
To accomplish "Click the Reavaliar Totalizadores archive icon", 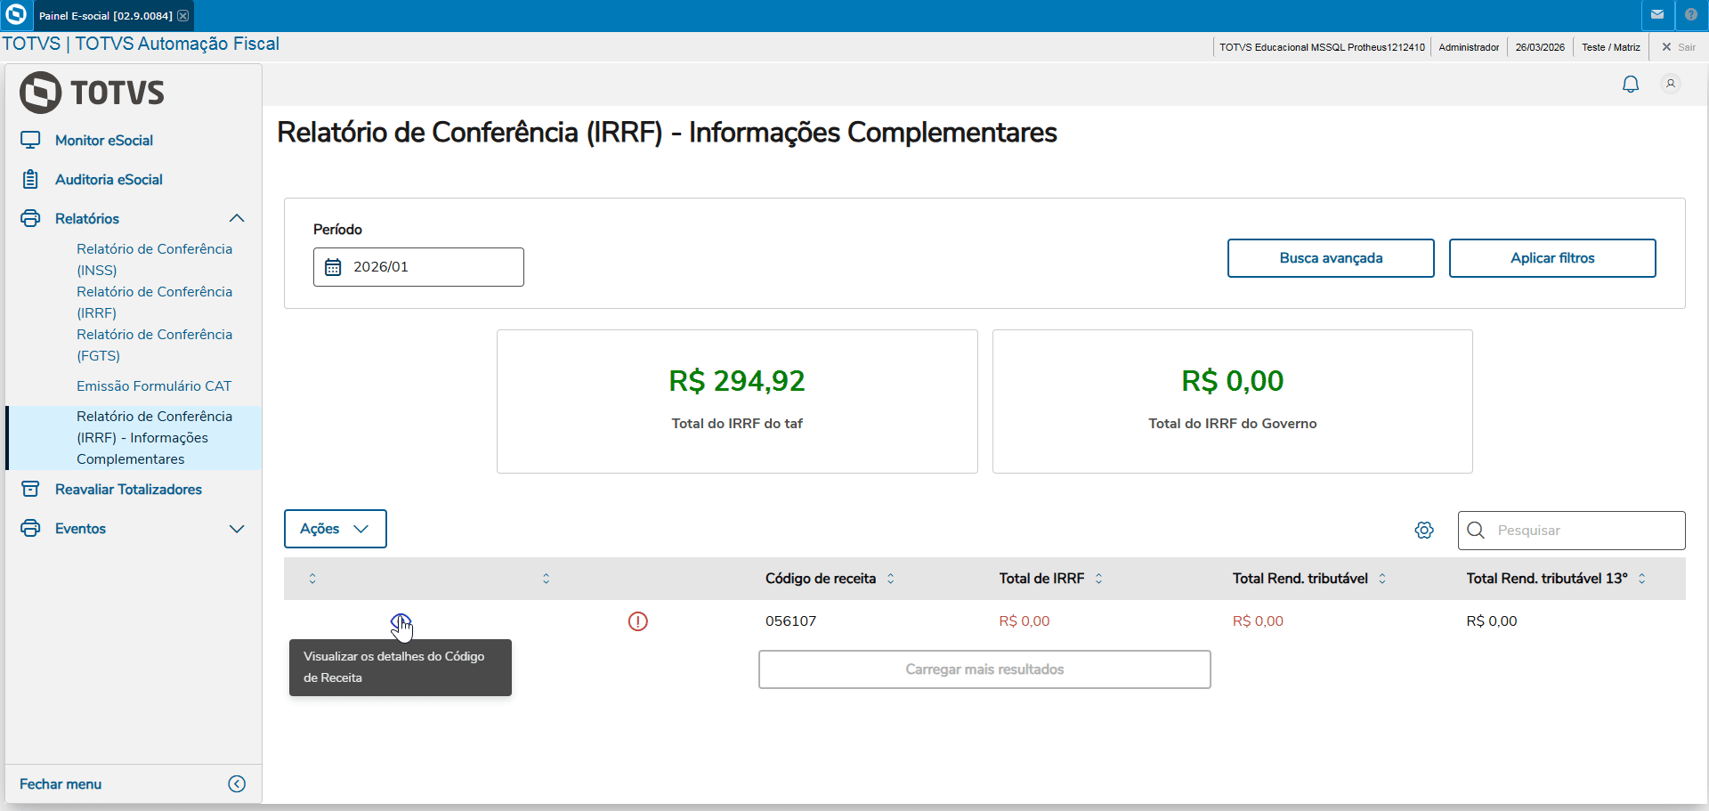I will 30,489.
